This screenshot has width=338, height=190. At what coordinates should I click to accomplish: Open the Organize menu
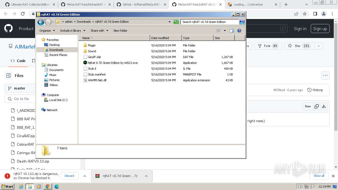[47, 31]
